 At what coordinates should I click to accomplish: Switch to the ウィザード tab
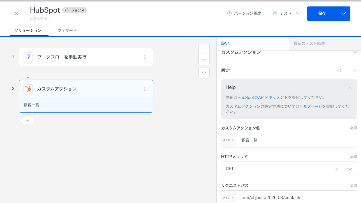(x=67, y=30)
